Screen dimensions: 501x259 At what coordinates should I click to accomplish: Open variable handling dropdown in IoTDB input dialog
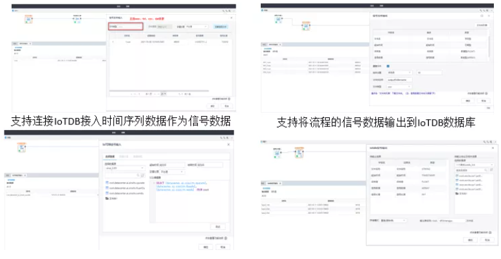point(172,172)
